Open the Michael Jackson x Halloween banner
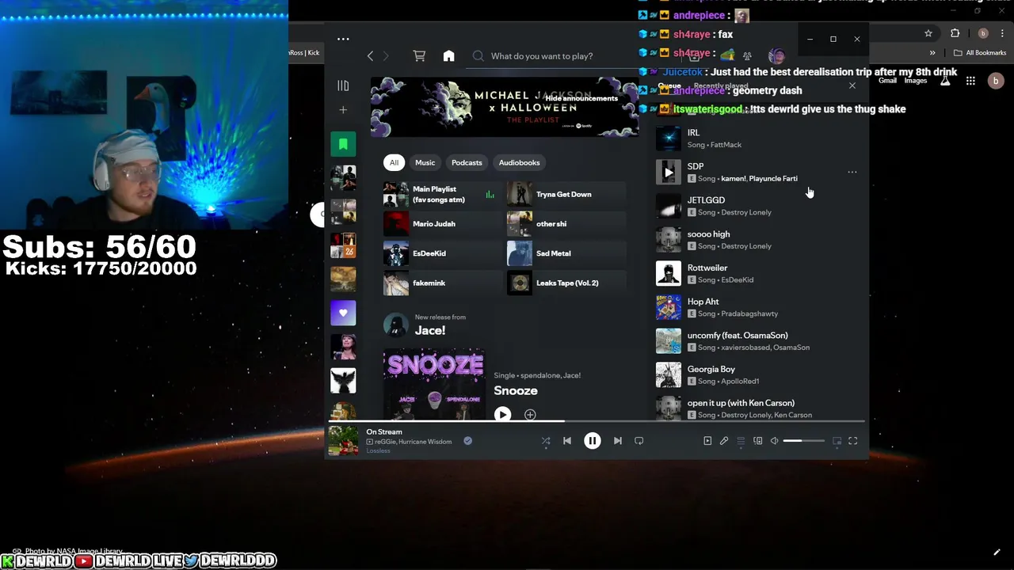1014x570 pixels. coord(505,108)
